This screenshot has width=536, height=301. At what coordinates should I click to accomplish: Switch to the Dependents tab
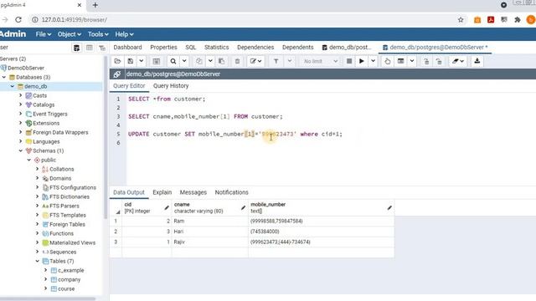click(x=298, y=47)
